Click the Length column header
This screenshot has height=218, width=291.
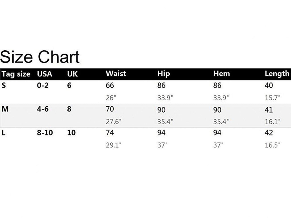(x=277, y=74)
